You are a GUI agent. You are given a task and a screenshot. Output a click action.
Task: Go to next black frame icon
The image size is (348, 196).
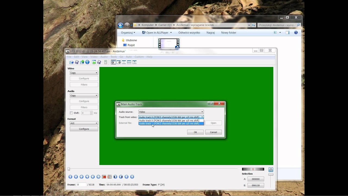coord(121,177)
